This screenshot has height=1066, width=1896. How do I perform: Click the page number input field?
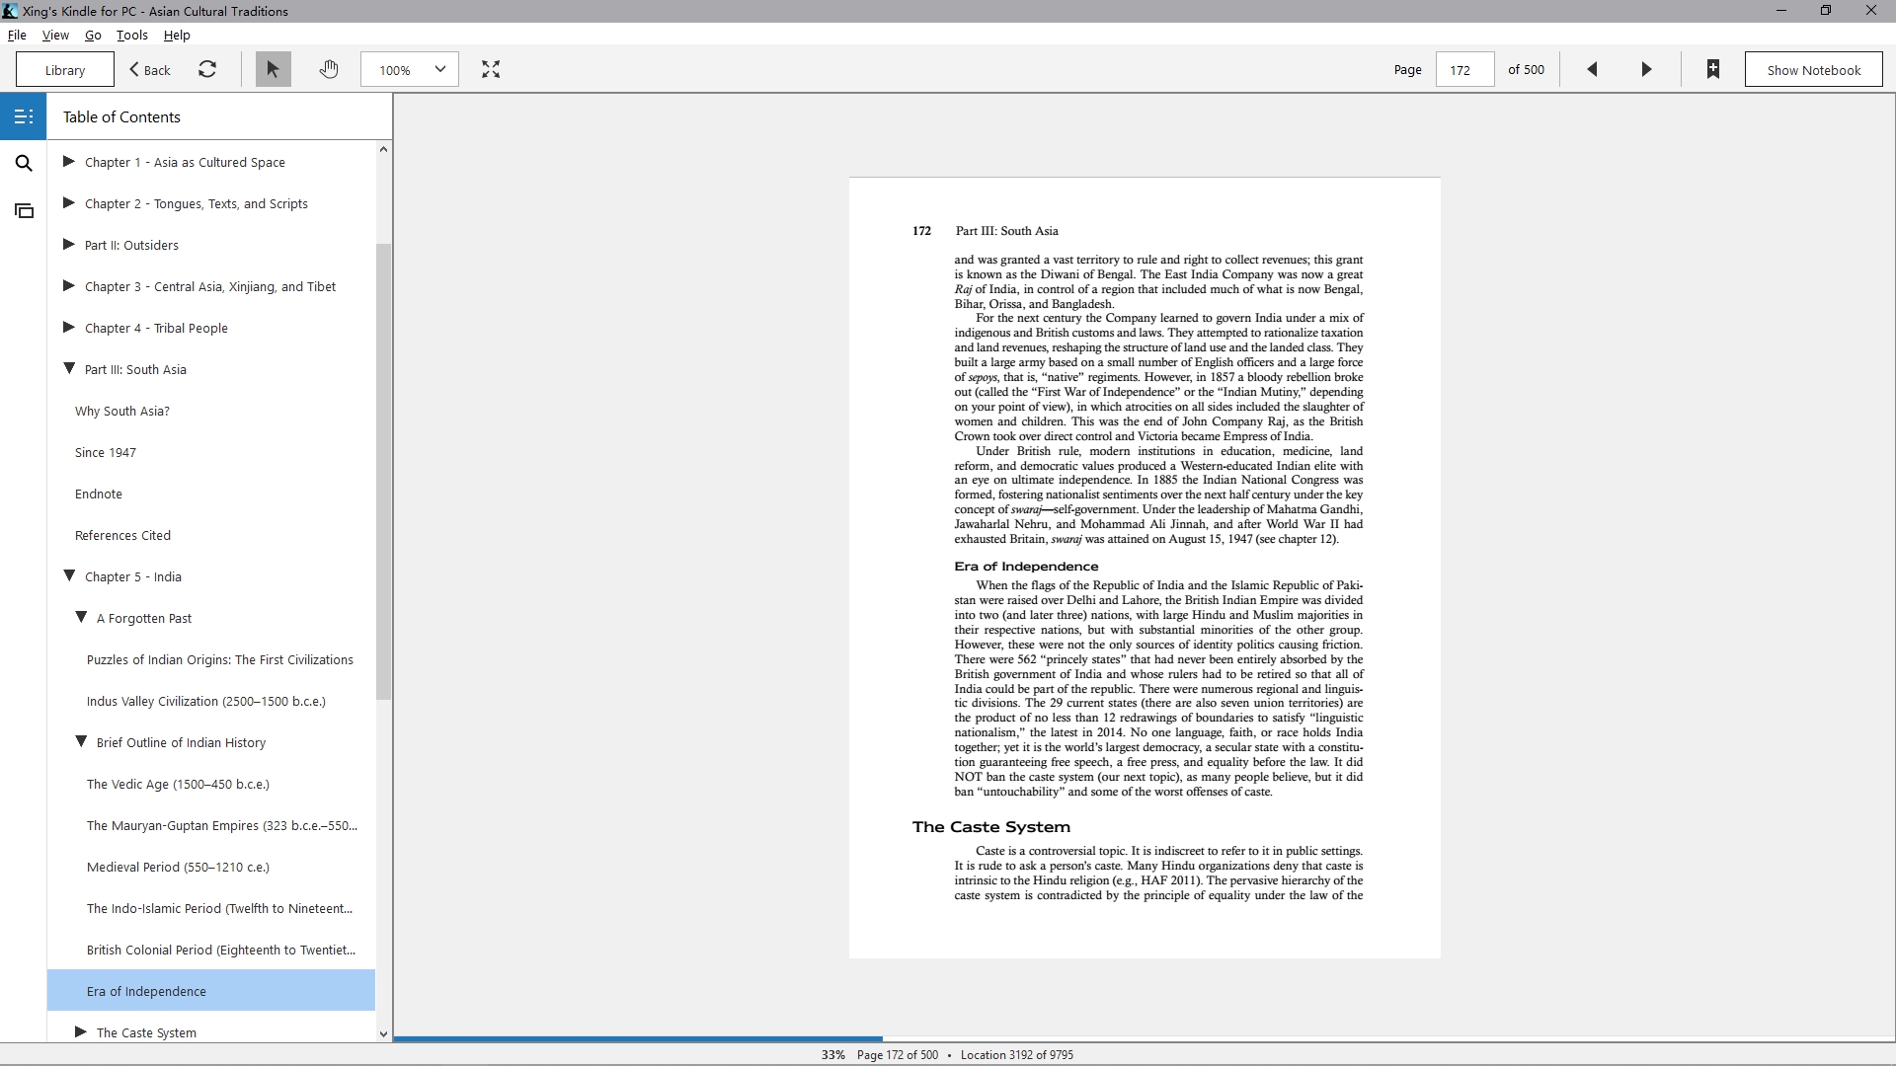(1464, 69)
